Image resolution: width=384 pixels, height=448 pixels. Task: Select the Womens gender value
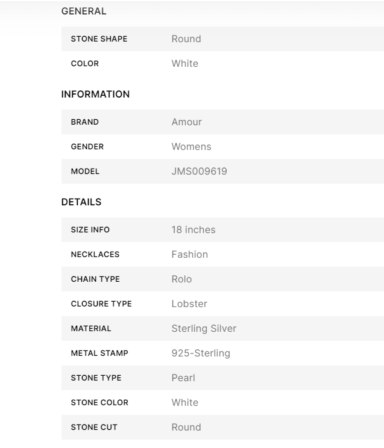click(x=191, y=147)
